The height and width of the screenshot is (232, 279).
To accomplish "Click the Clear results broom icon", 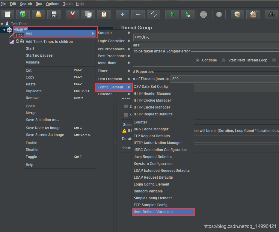I will click(238, 14).
